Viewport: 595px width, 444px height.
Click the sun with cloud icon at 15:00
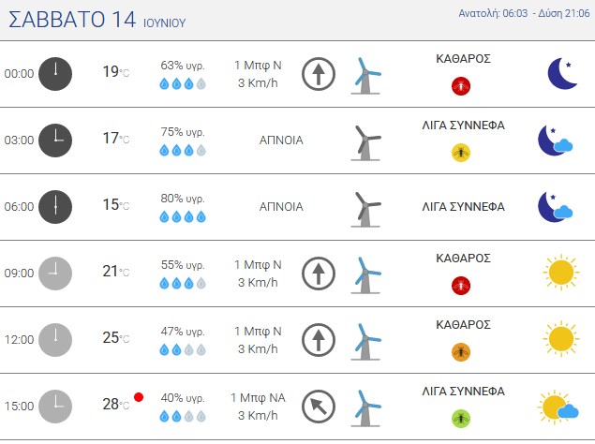coord(558,407)
